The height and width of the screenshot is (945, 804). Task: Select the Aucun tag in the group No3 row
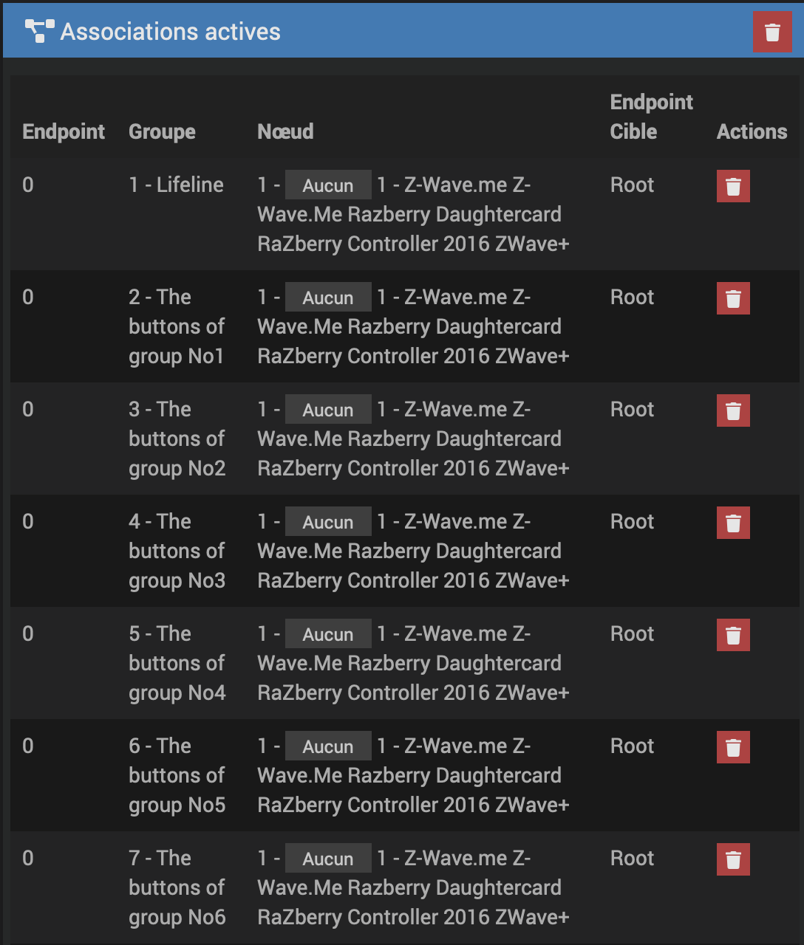tap(328, 523)
